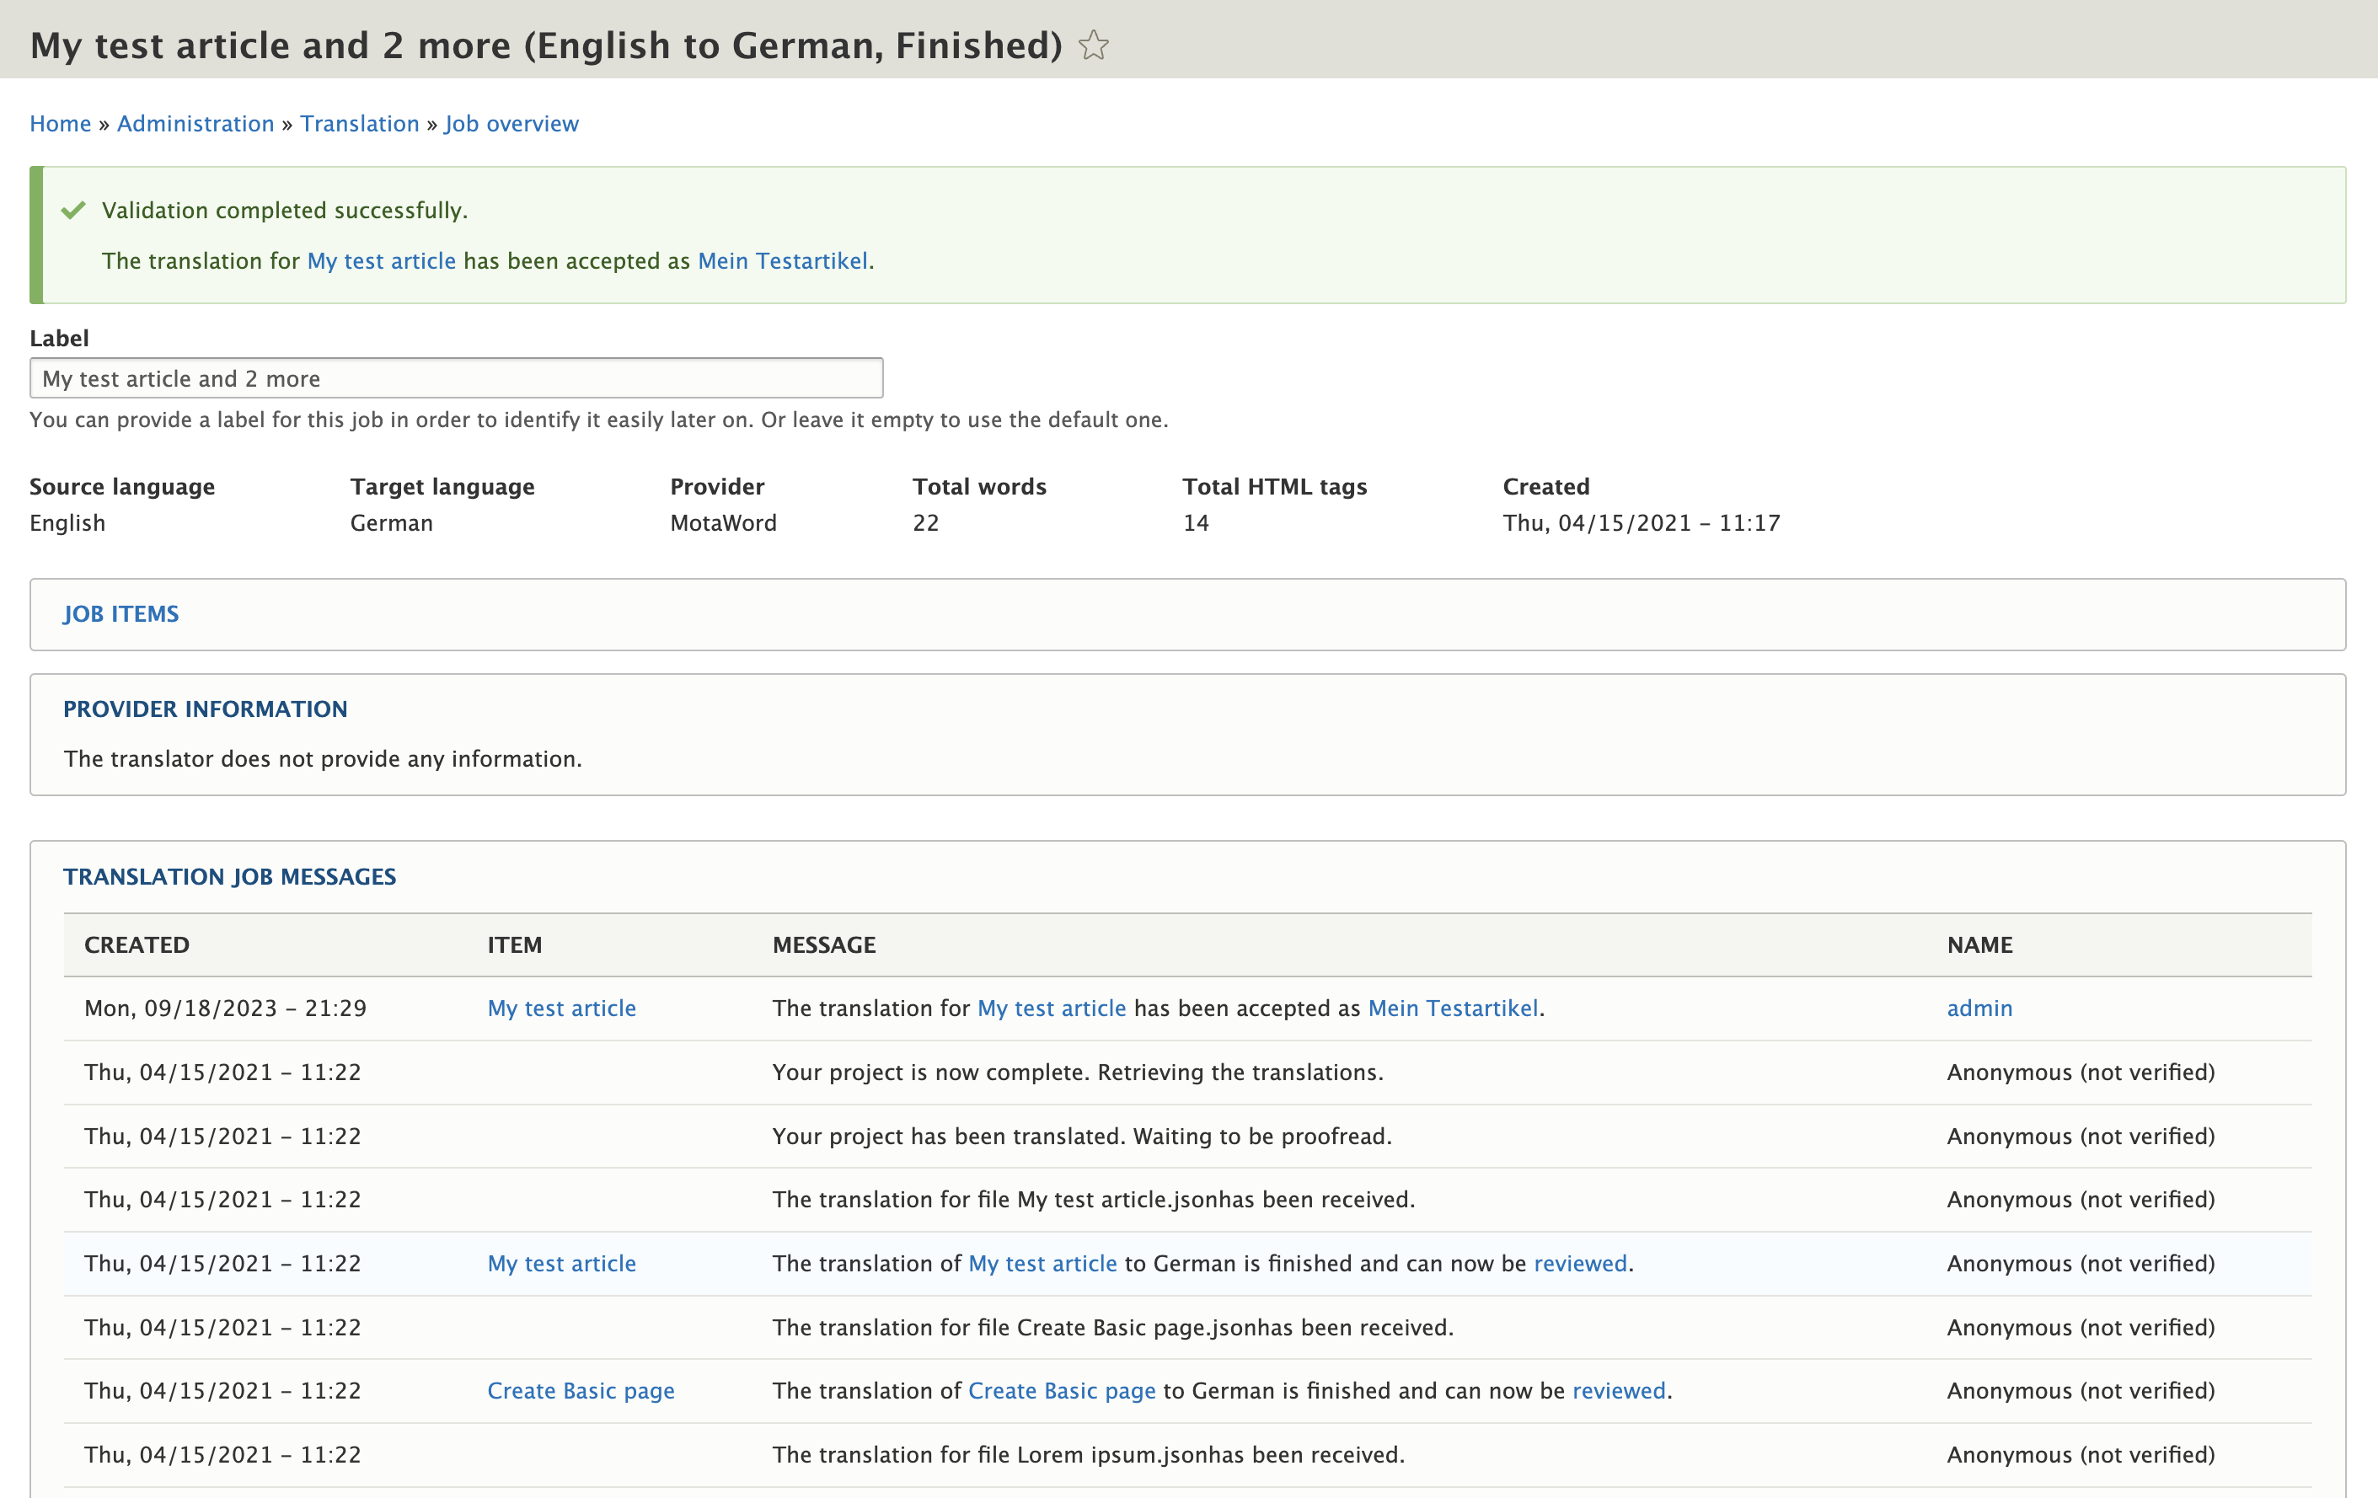The image size is (2378, 1498).
Task: Open Administration breadcrumb link
Action: pos(195,124)
